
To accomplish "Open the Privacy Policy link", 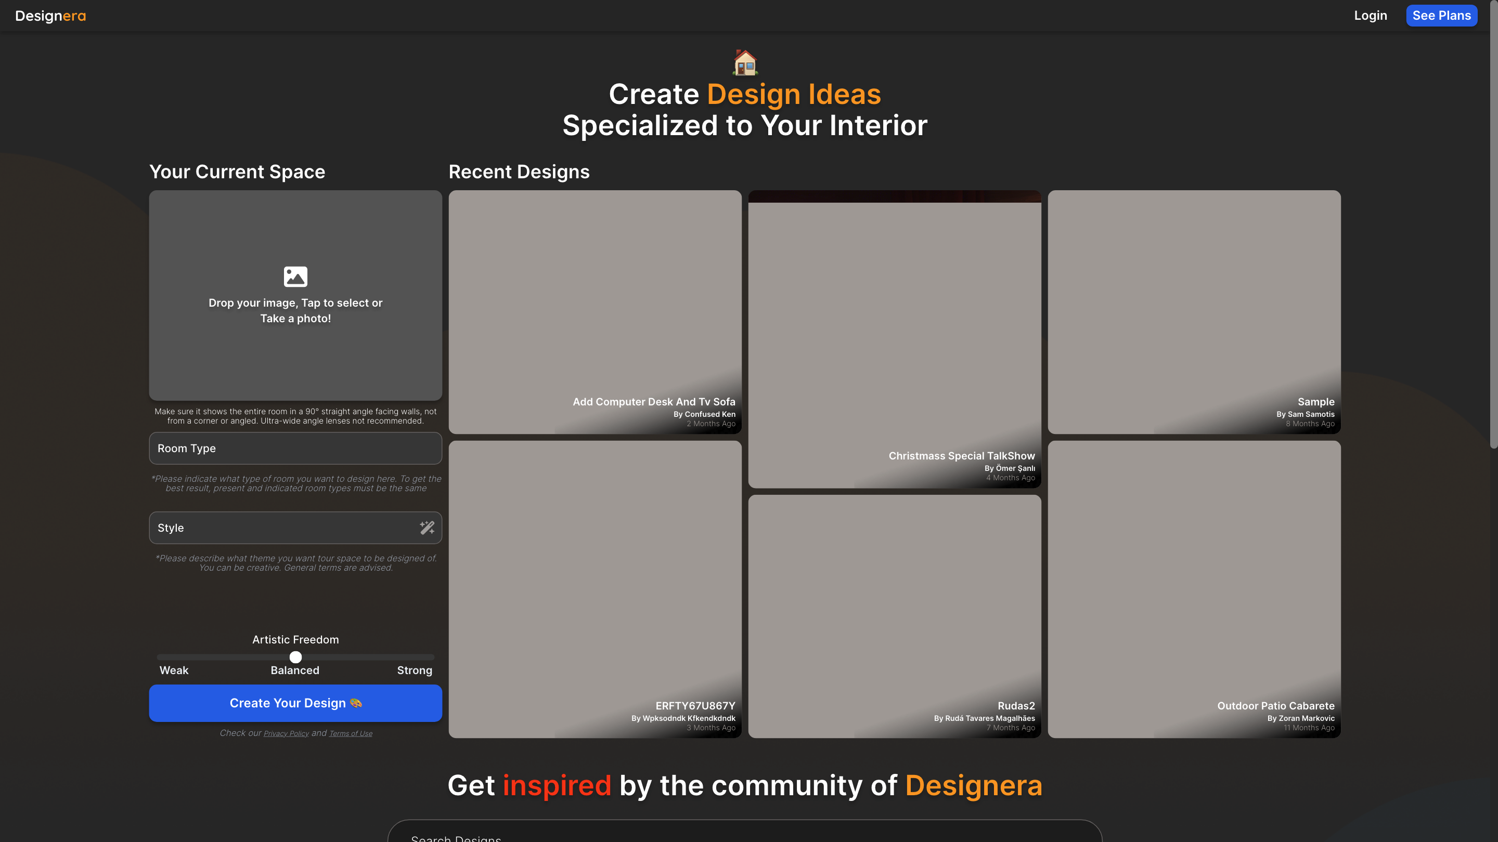I will click(x=286, y=733).
